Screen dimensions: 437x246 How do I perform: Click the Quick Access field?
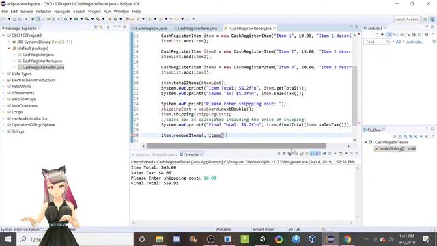(406, 19)
